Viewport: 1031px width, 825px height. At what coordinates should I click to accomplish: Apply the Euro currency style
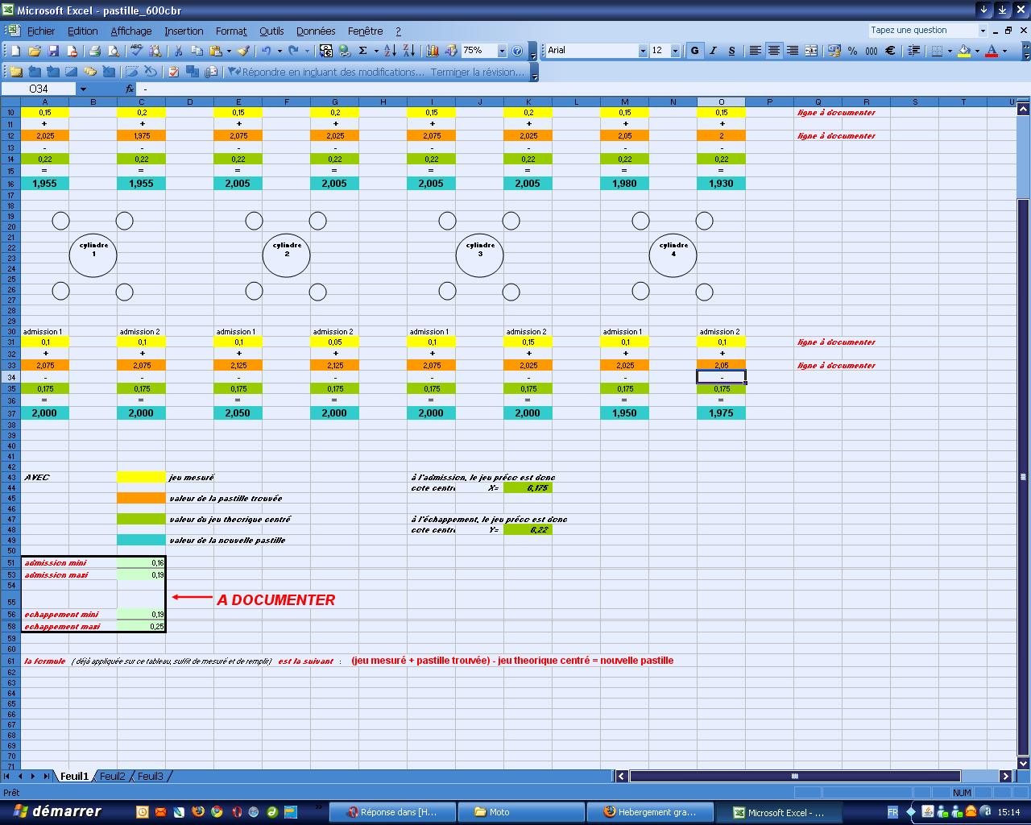890,51
